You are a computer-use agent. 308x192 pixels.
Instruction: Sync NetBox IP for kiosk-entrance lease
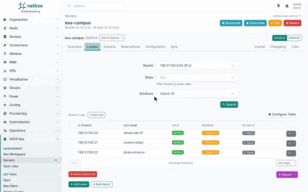point(248,152)
